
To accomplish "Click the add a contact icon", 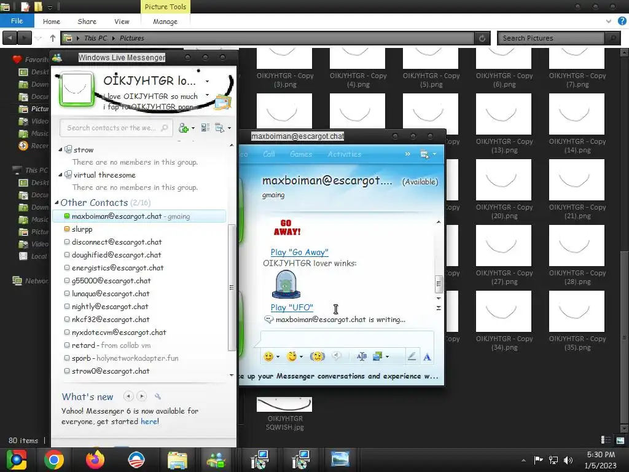I will [183, 128].
